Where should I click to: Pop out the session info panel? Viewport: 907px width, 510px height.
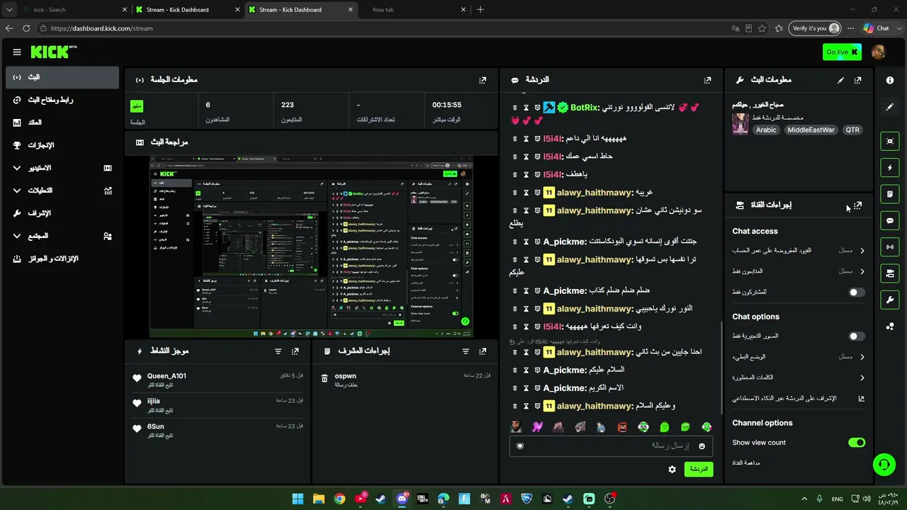pyautogui.click(x=483, y=80)
